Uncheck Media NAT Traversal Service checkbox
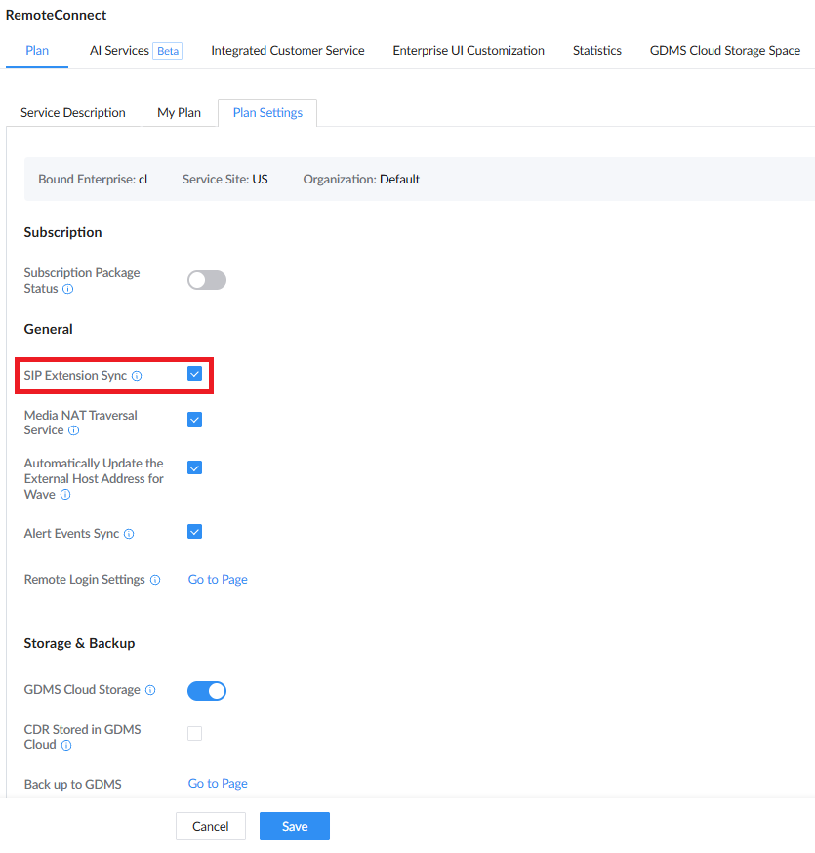The image size is (815, 853). click(195, 420)
